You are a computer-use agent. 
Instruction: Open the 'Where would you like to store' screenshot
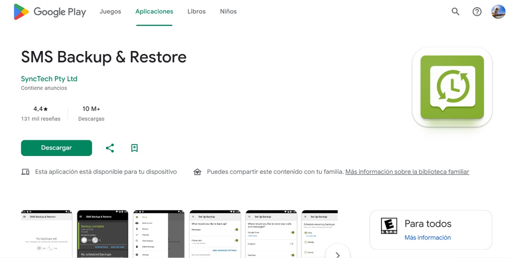(271, 234)
